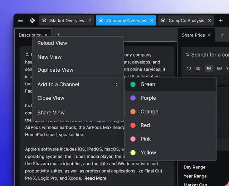Pick the Purple channel color
Screen dimensions: 229x186
point(148,98)
